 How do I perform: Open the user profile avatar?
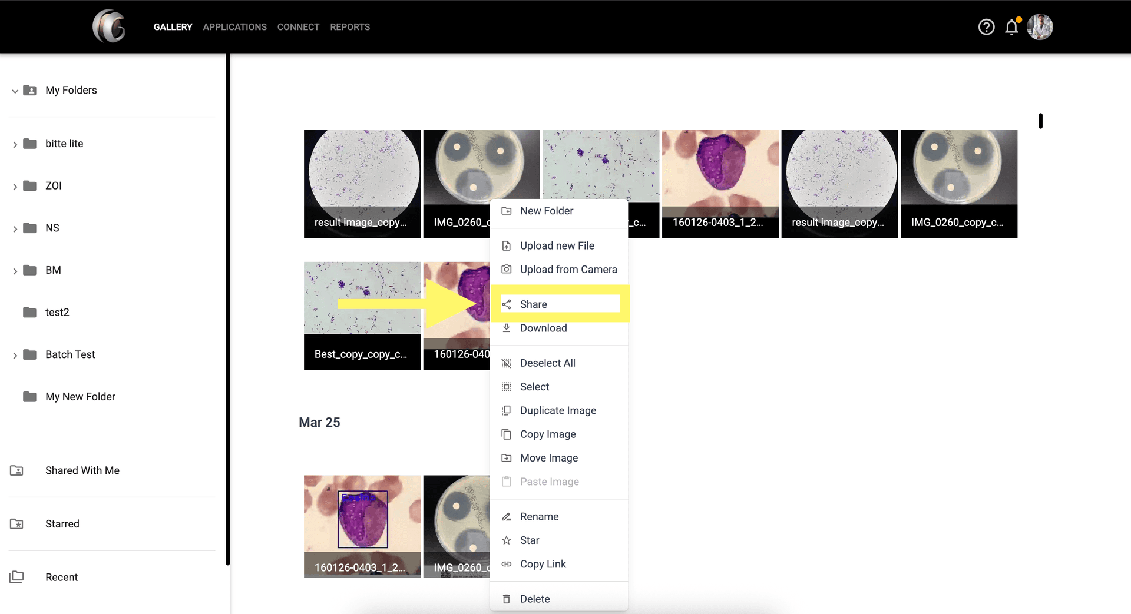point(1040,27)
